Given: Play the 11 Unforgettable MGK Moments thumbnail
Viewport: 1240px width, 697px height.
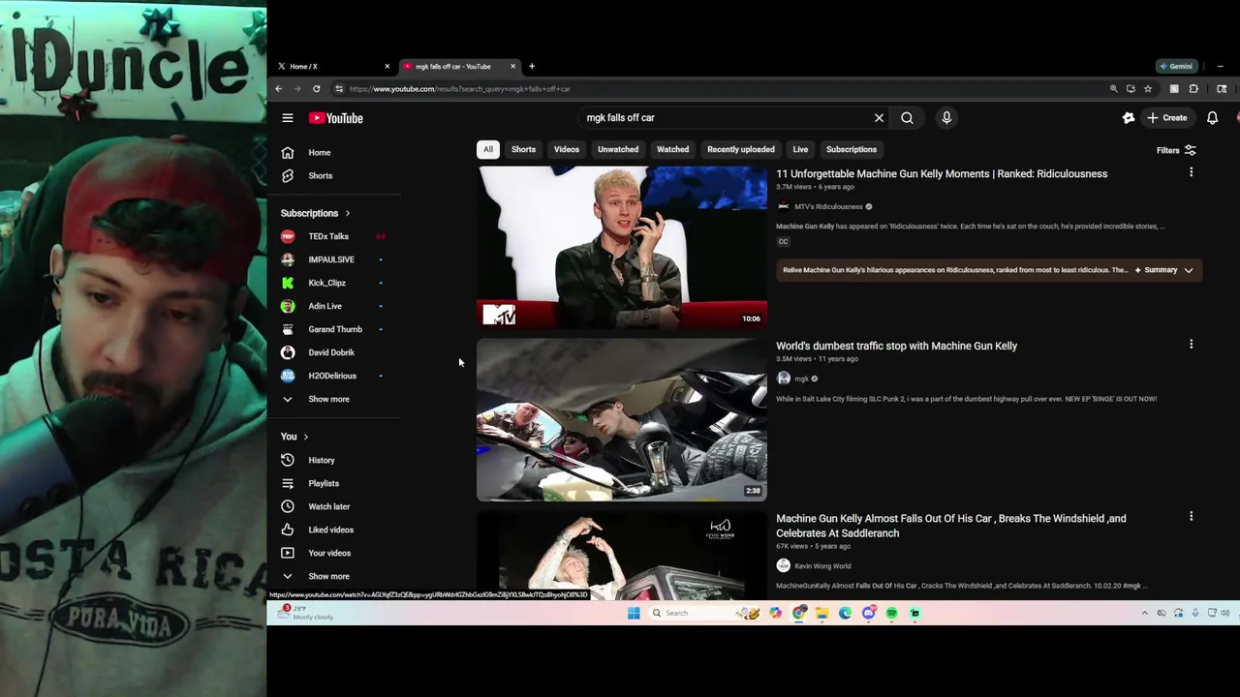Looking at the screenshot, I should 622,247.
